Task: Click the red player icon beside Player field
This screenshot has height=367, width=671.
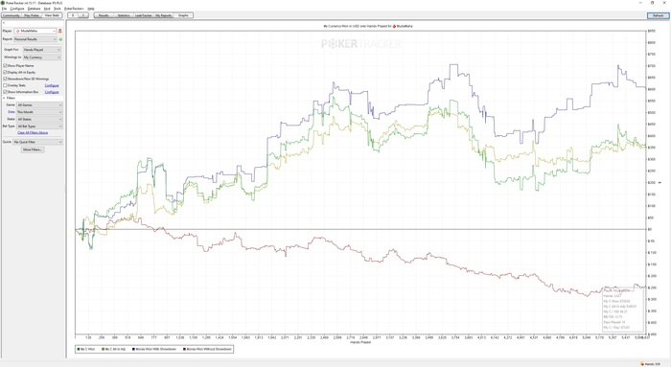Action: pos(59,31)
